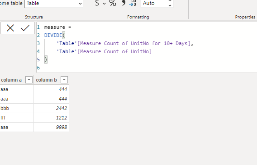This screenshot has height=165, width=257.
Task: Apply currency format with the dollar icon
Action: pyautogui.click(x=97, y=3)
